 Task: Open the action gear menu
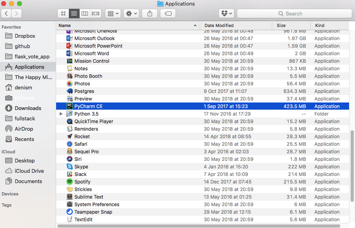click(131, 14)
